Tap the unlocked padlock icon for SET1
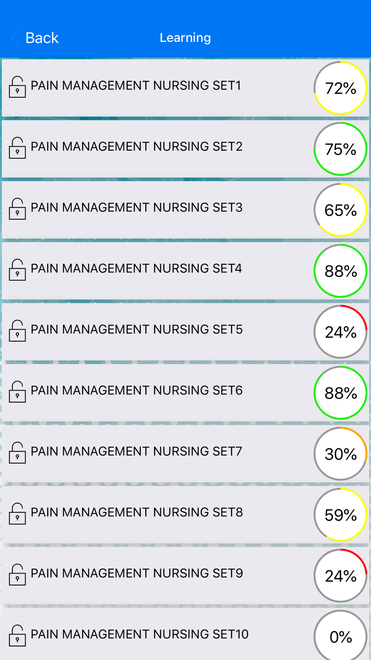Viewport: 371px width, 660px height. click(17, 87)
